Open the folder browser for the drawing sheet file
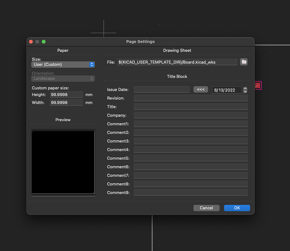Screen dimensions: 290x251 tap(244, 62)
